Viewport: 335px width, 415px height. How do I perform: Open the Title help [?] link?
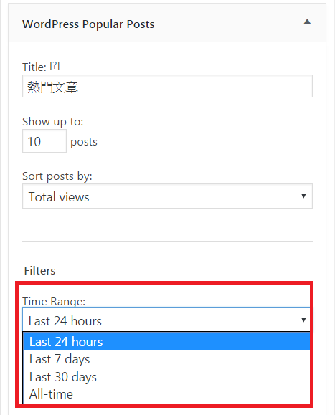pyautogui.click(x=55, y=66)
